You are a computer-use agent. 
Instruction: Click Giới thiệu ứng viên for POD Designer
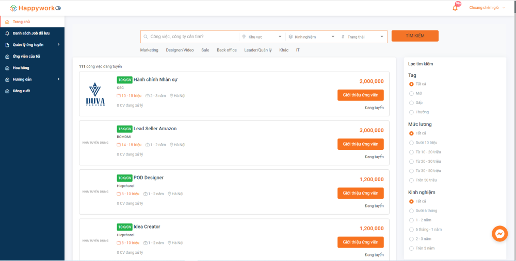coord(360,193)
